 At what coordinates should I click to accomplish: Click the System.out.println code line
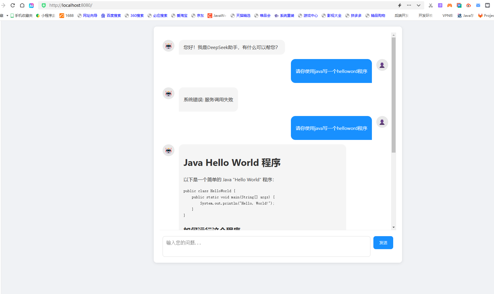tap(237, 203)
